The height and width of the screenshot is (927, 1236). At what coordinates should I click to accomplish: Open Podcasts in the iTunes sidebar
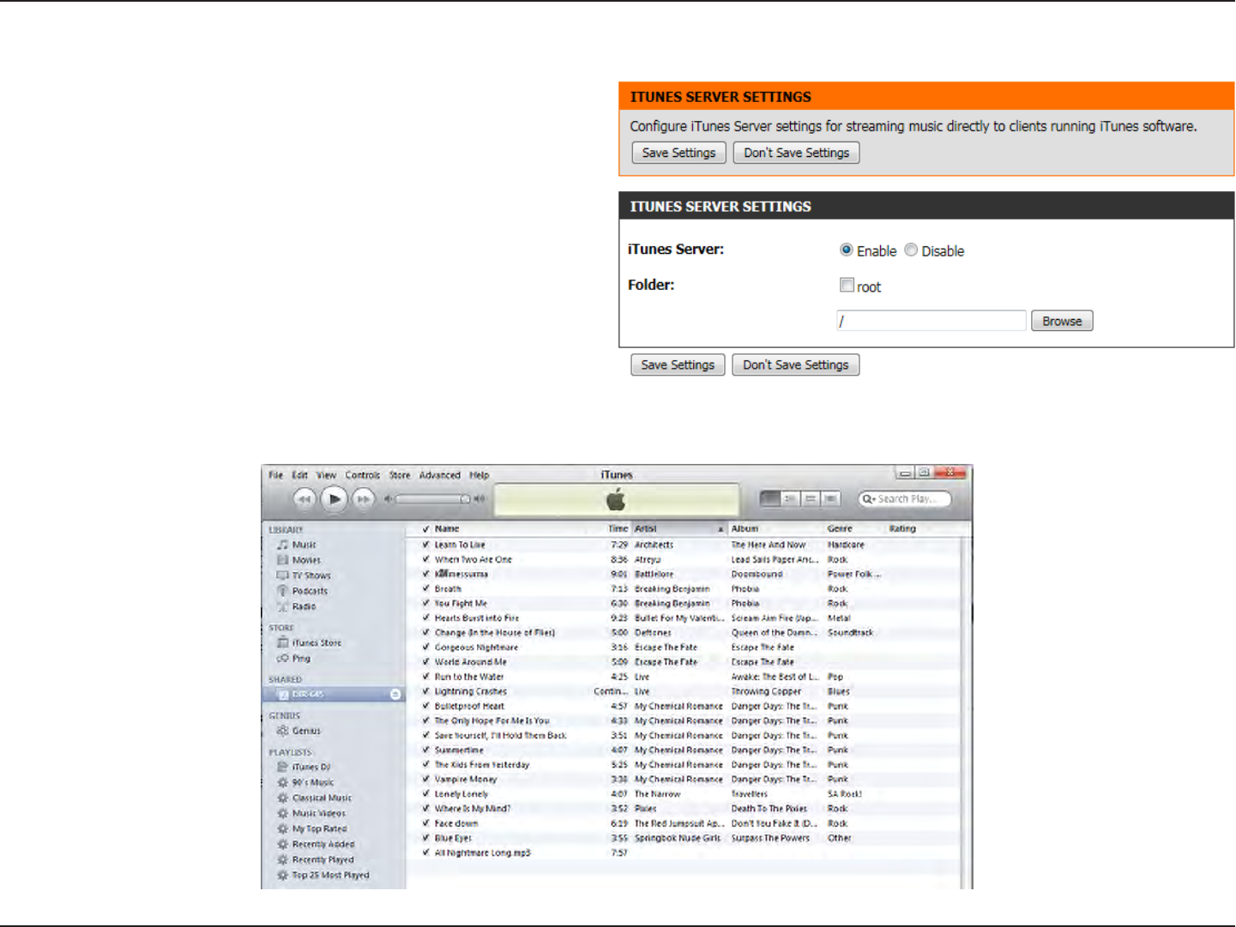click(x=302, y=591)
